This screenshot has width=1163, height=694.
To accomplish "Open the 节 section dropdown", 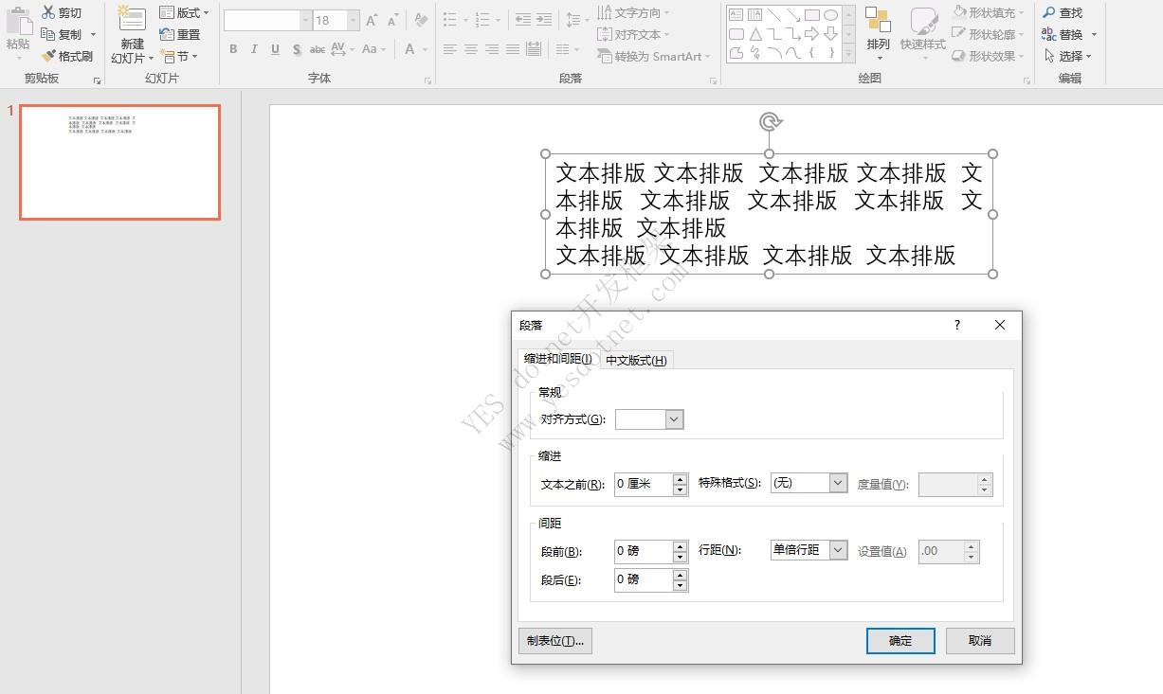I will [x=179, y=57].
